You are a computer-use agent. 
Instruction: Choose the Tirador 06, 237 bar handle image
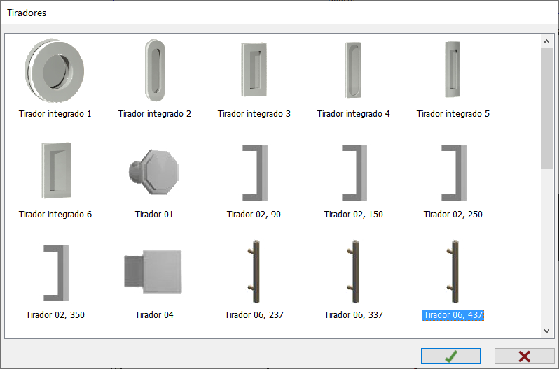click(254, 271)
